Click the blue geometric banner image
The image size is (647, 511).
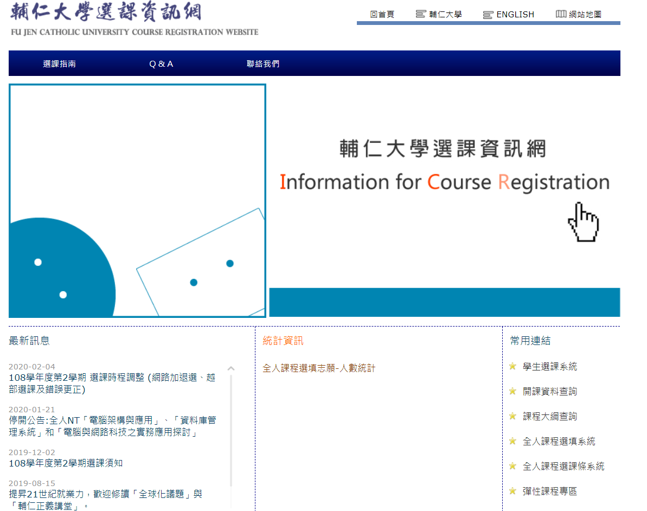(x=137, y=201)
